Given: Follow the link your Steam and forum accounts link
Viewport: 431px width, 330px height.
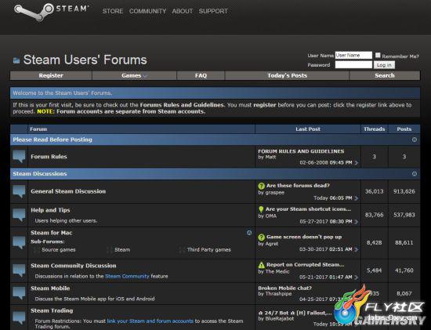Looking at the screenshot, I should 150,321.
